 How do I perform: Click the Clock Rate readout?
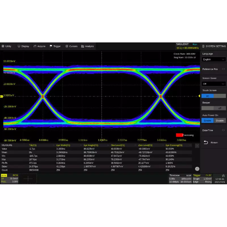coord(184,54)
